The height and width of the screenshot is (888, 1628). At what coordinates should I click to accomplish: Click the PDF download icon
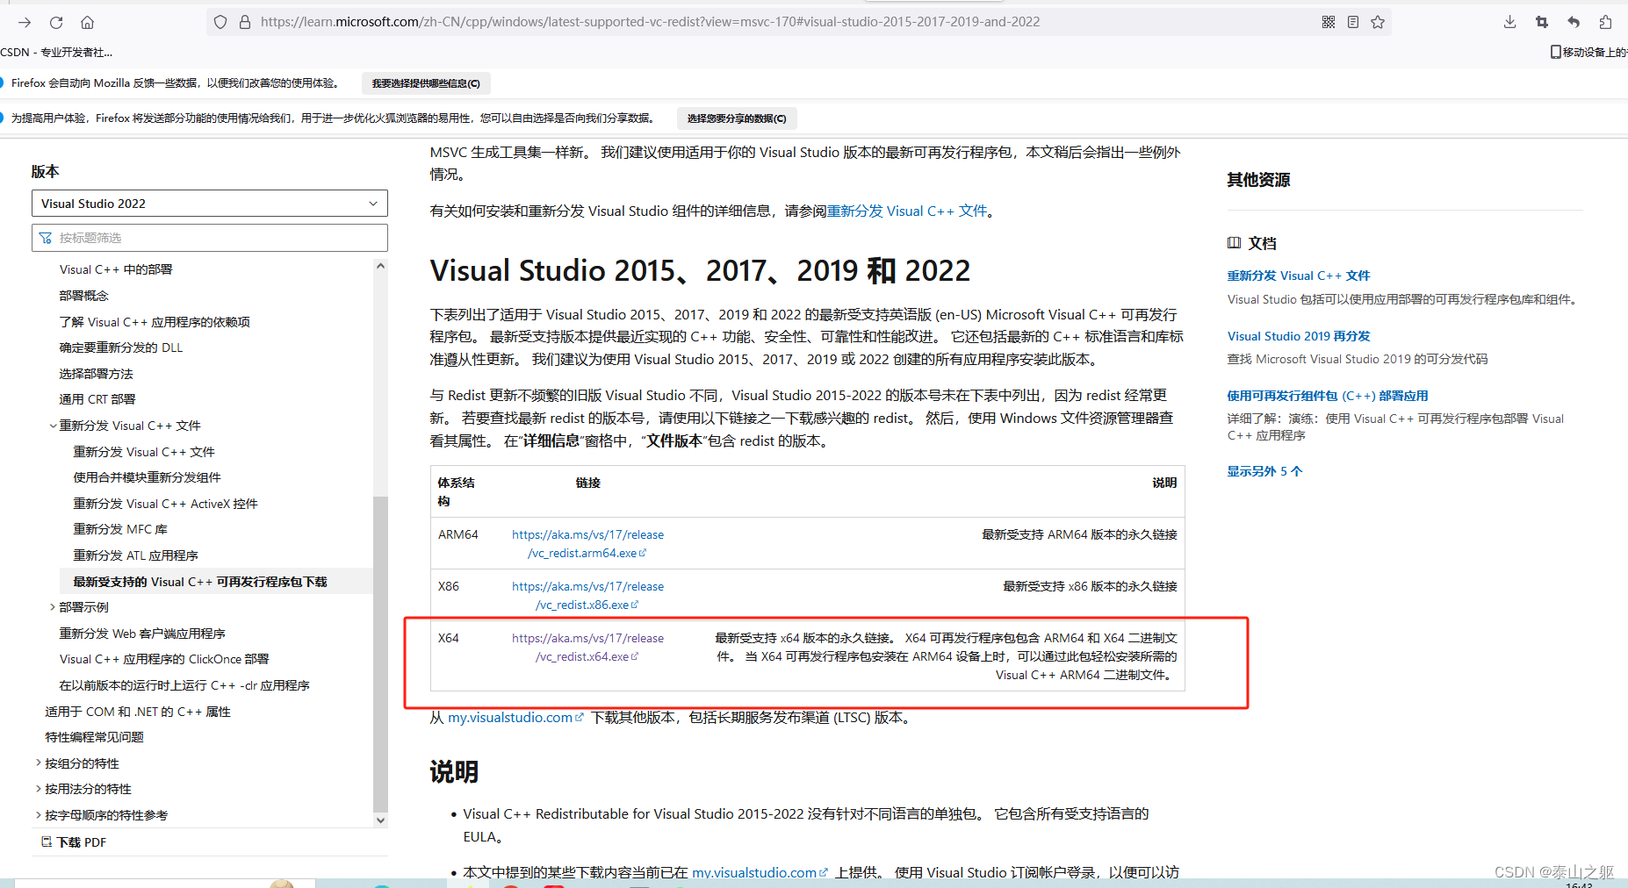tap(47, 841)
